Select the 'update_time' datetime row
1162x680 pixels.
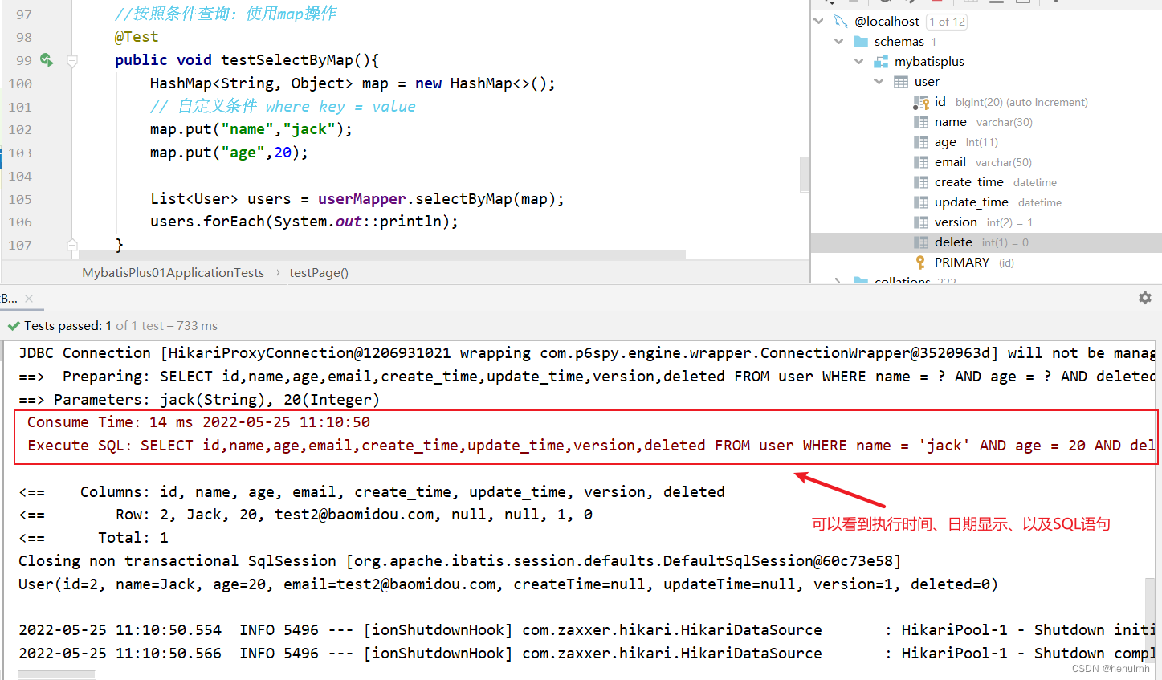click(x=986, y=202)
